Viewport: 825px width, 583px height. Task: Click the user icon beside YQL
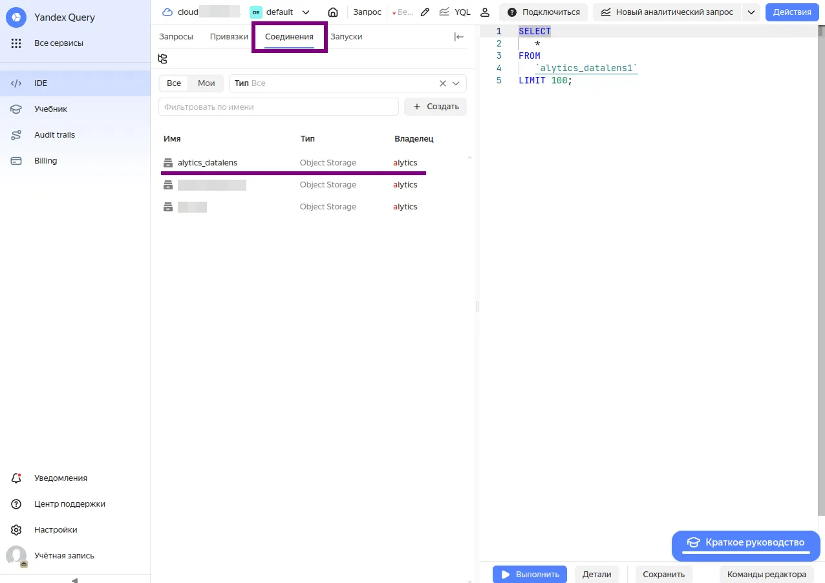pyautogui.click(x=484, y=12)
